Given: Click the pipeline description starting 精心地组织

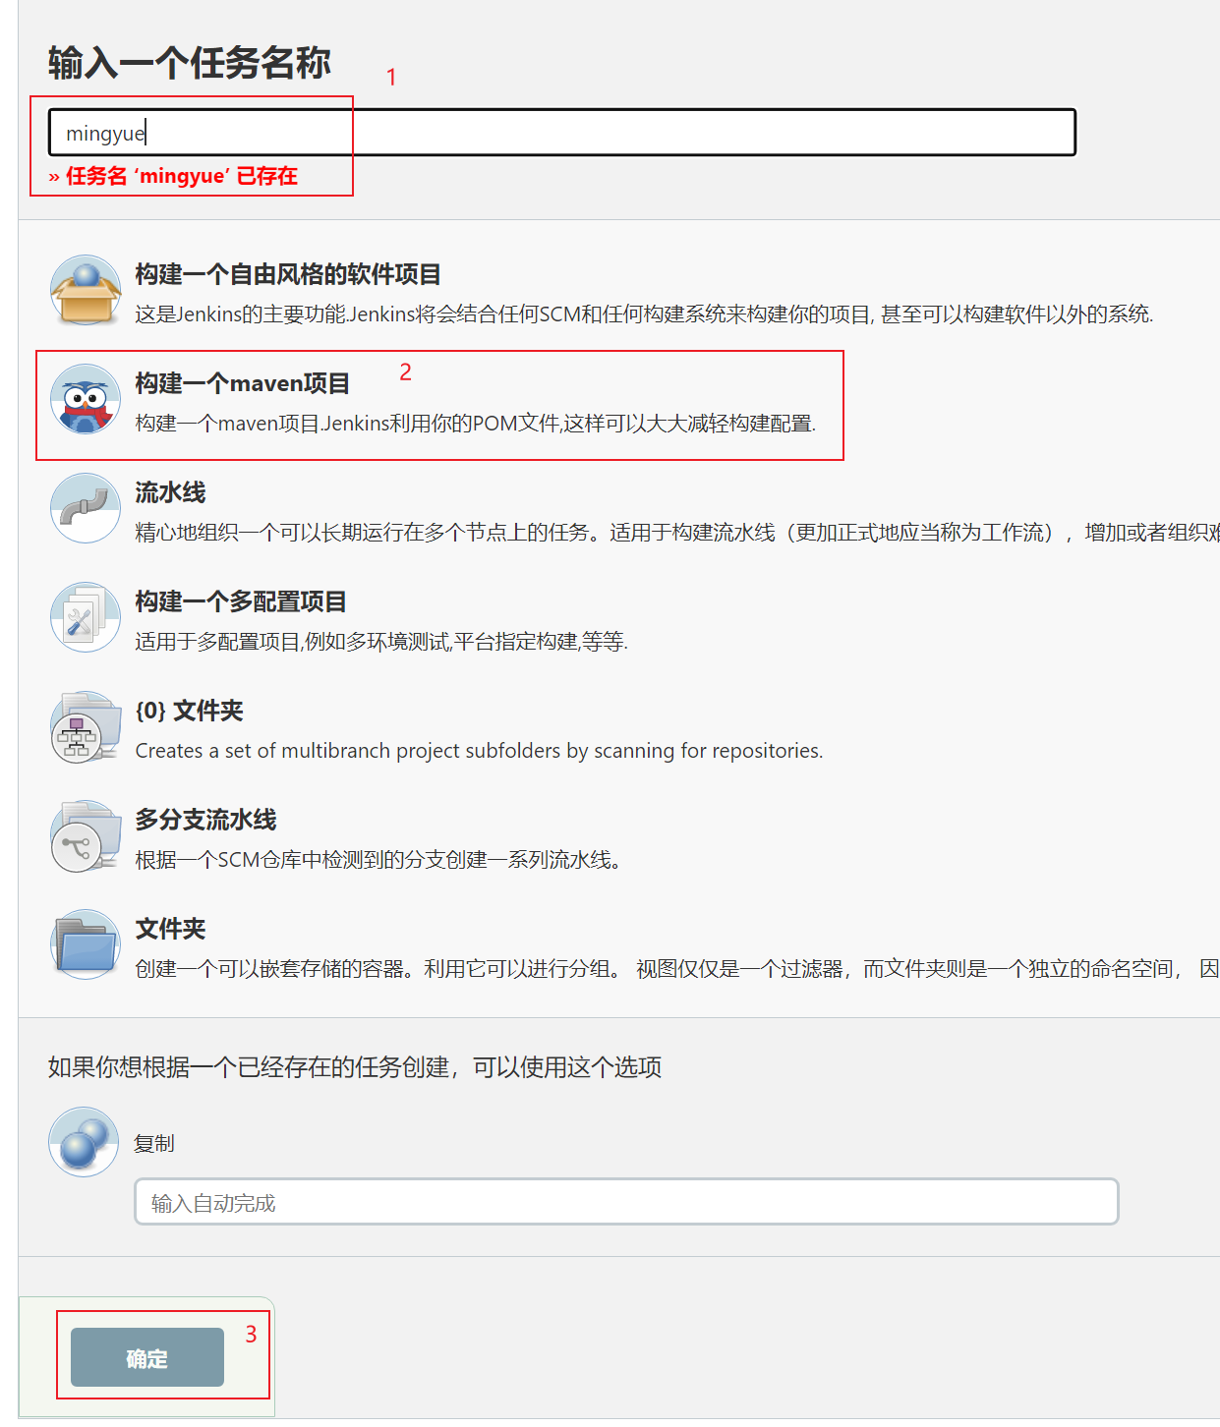Looking at the screenshot, I should [677, 532].
